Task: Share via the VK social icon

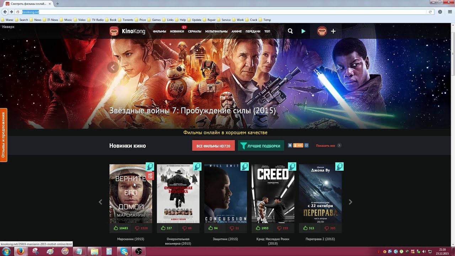Action: click(290, 145)
